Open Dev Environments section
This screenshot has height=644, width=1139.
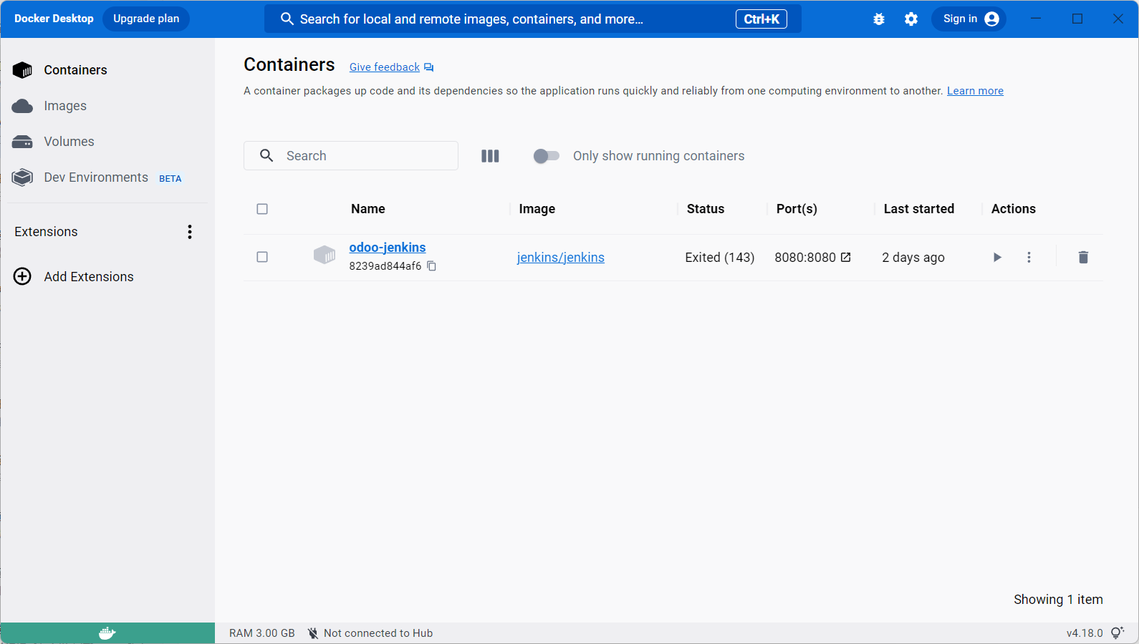pos(107,177)
